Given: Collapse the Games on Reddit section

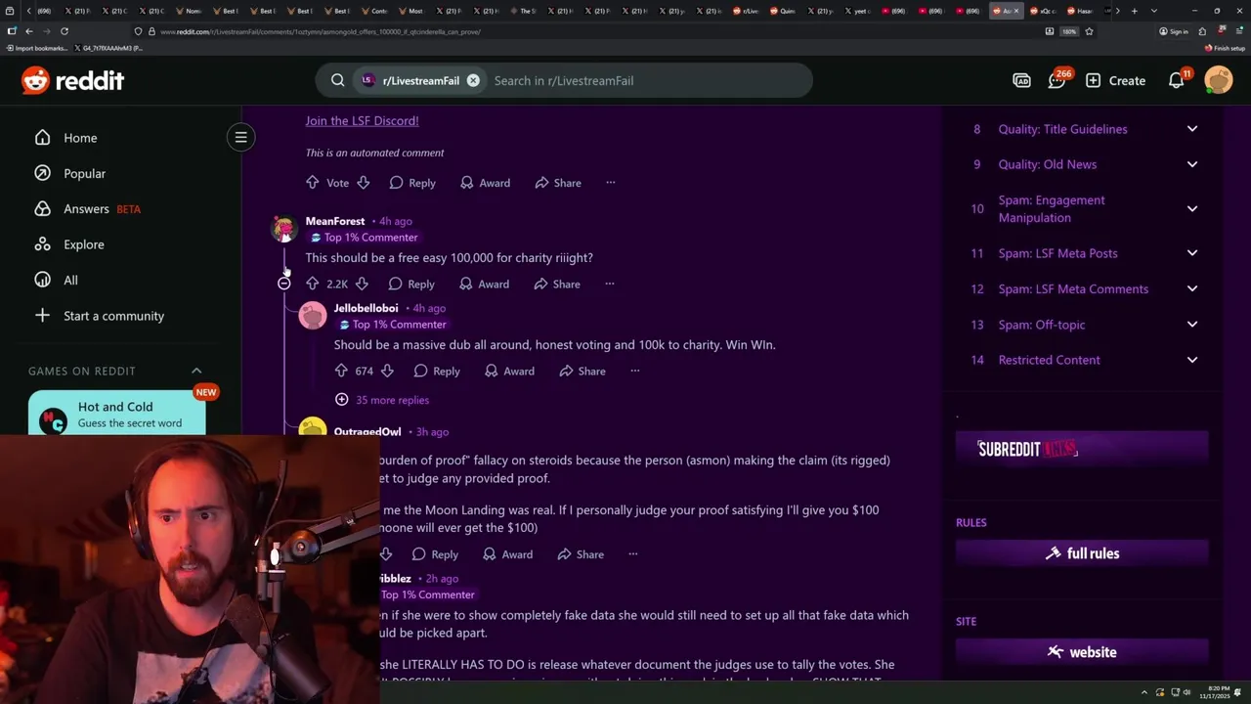Looking at the screenshot, I should click(196, 371).
